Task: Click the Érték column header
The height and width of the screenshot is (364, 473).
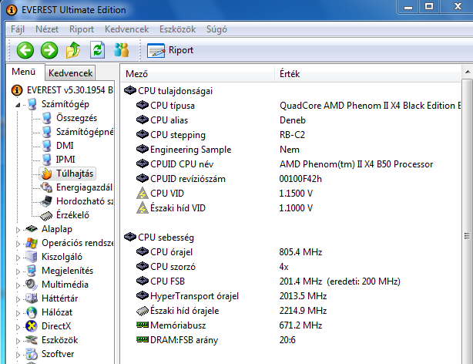Action: [367, 74]
